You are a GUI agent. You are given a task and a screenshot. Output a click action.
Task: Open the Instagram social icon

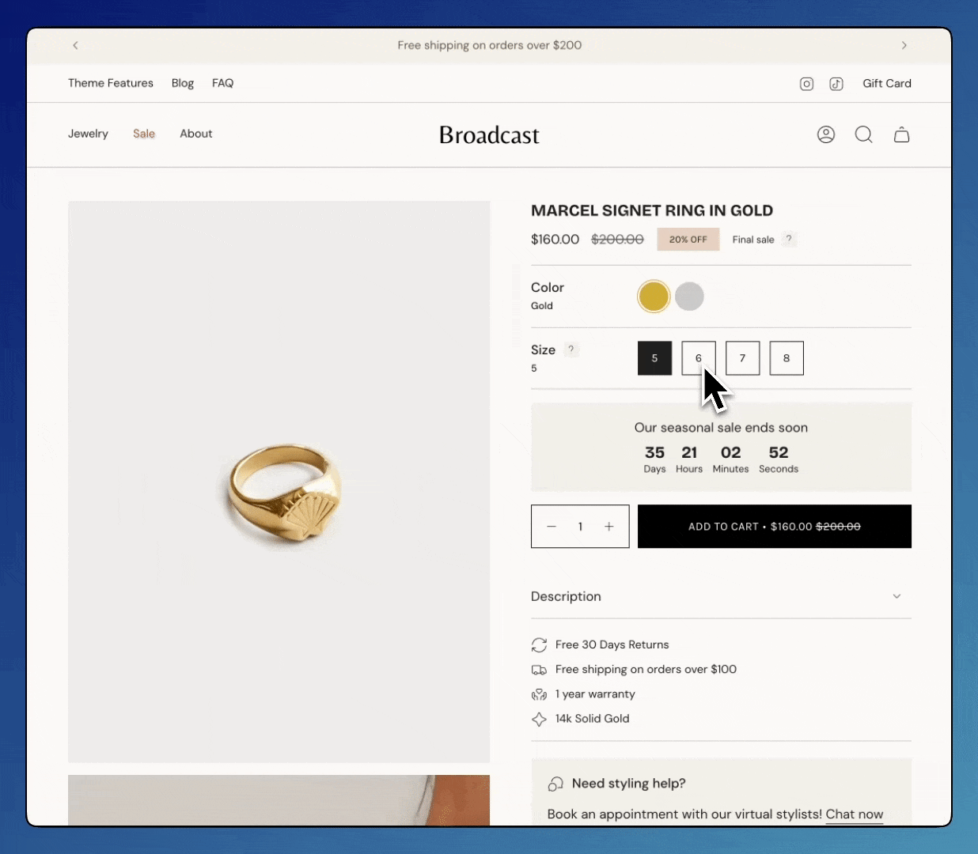tap(806, 84)
